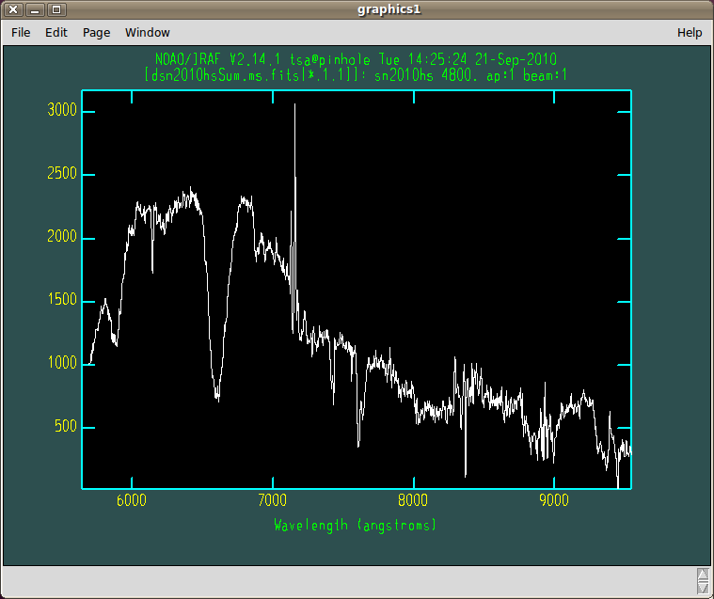Click the 8000 tick label on the x-axis
The width and height of the screenshot is (714, 599).
point(413,501)
